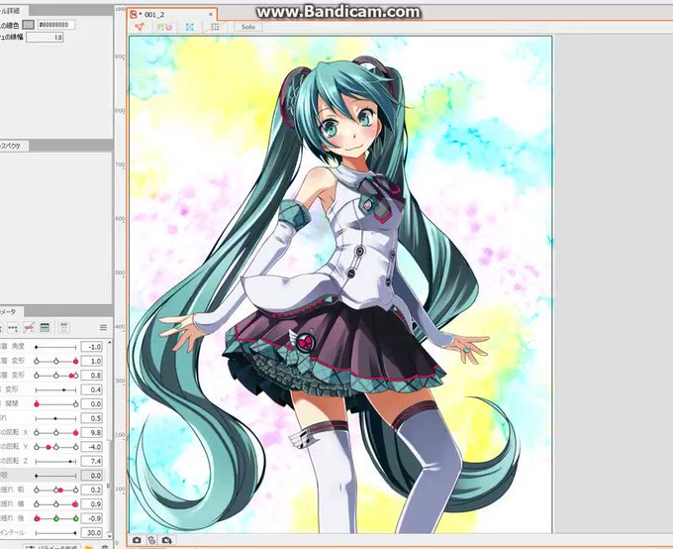Click the value field showing 0.5

(x=91, y=418)
